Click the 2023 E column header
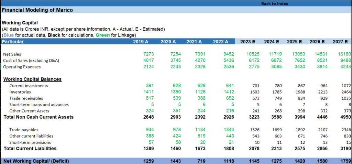Image resolution: width=352 pixels, height=164 pixels. (247, 42)
